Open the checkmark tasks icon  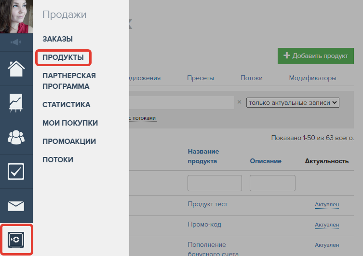(16, 171)
